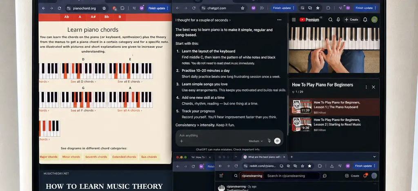Open YouTube search magnifier

[330, 20]
